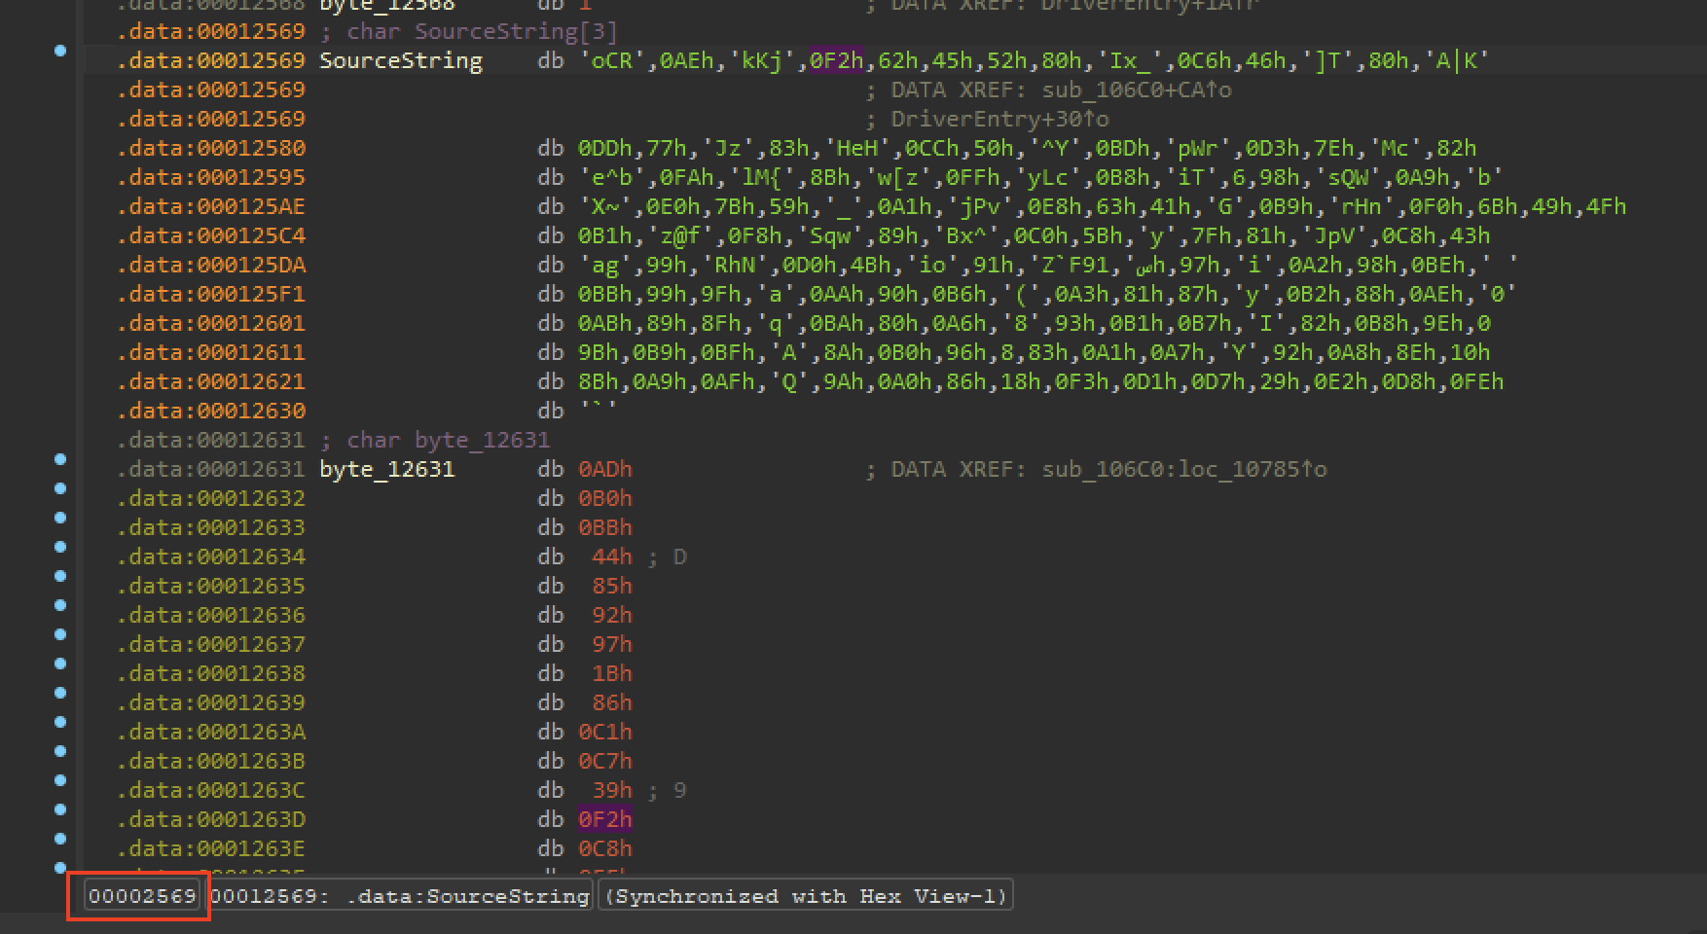This screenshot has height=934, width=1707.
Task: Select the 0BBh byte value
Action: click(605, 527)
